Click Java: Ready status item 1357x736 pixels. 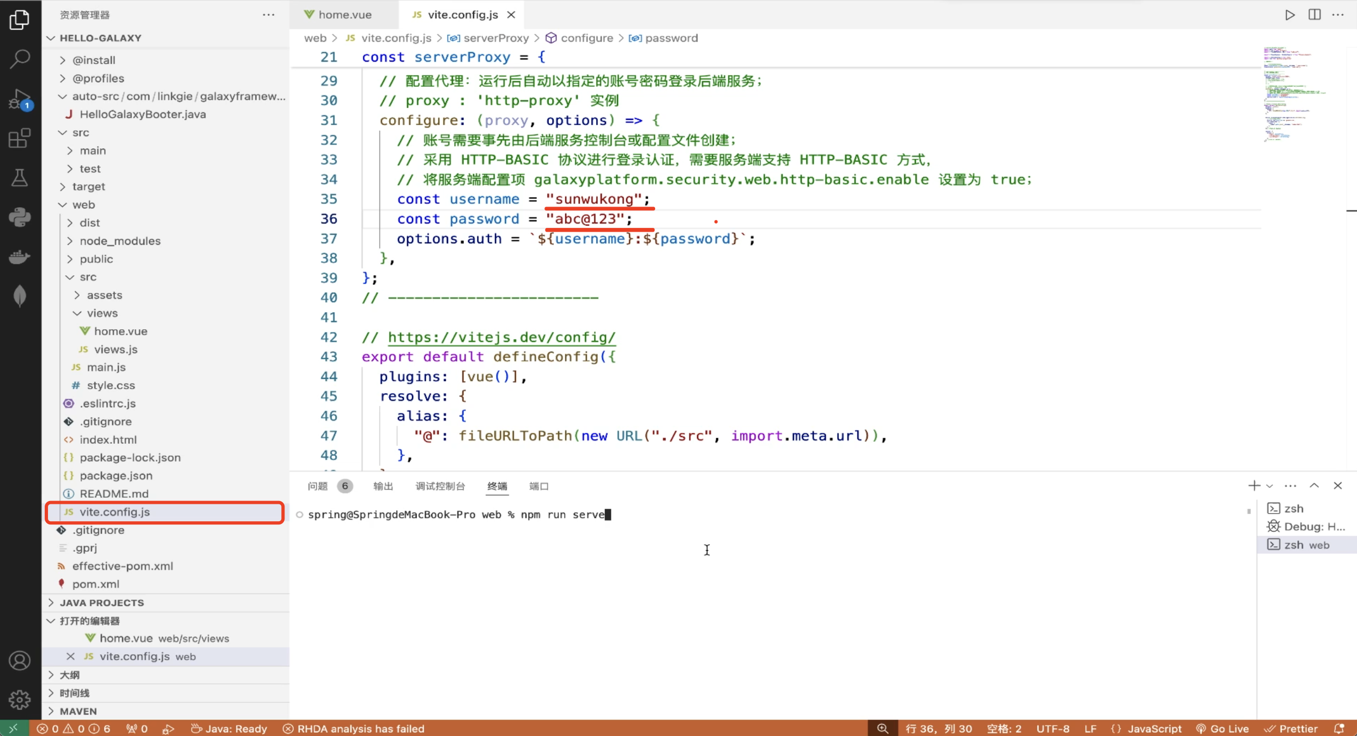coord(229,728)
